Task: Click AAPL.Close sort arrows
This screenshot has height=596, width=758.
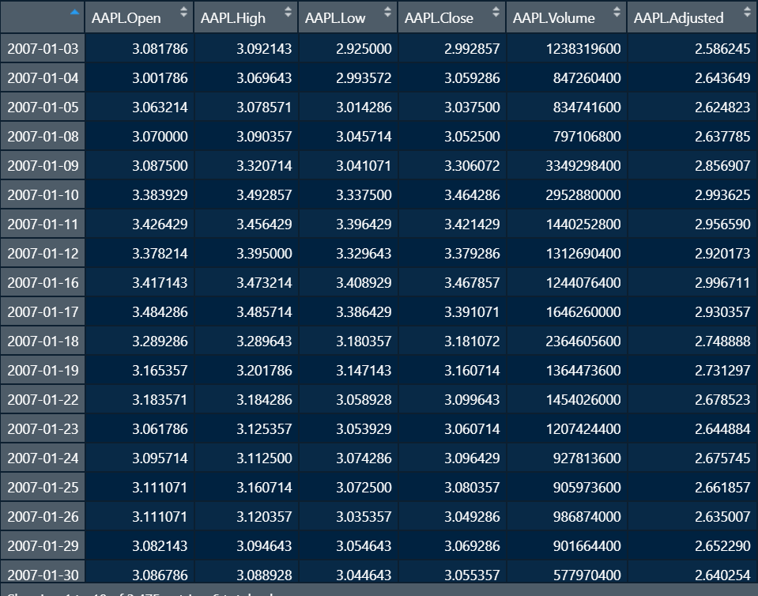Action: (x=496, y=13)
